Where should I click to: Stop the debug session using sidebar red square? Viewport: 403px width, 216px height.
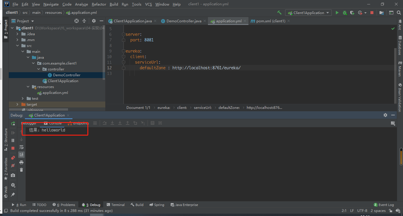point(13,148)
